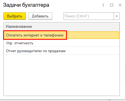126x101 pixels.
Task: Click the Наименование column header
Action: pos(62,27)
